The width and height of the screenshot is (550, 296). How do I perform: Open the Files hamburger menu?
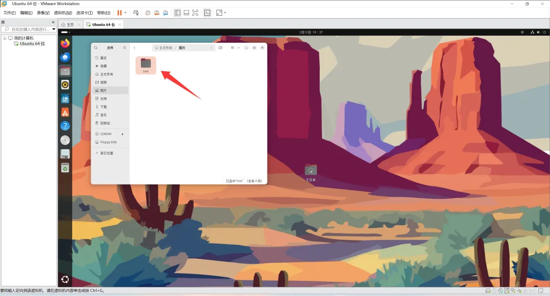pyautogui.click(x=125, y=48)
